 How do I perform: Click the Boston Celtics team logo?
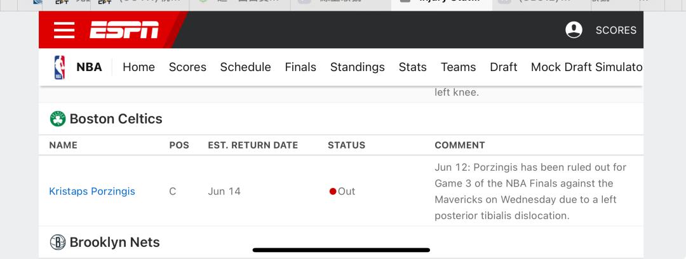pos(58,119)
